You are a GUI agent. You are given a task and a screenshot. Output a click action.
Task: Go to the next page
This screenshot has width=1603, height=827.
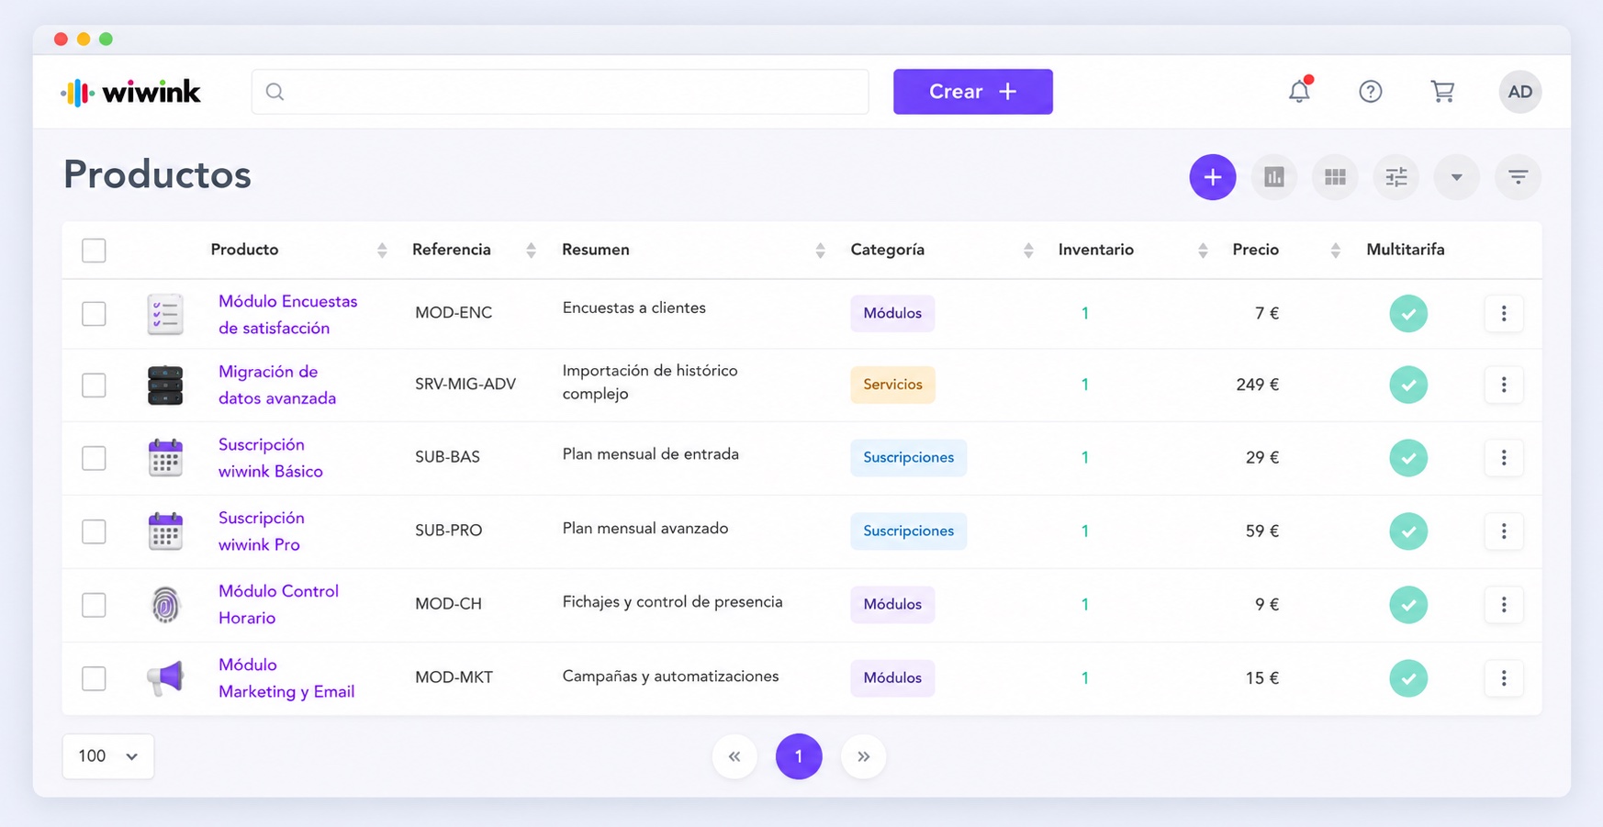(863, 756)
